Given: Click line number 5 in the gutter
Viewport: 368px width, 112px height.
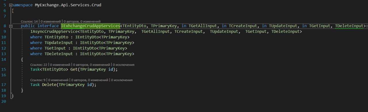Looking at the screenshot, I should tap(5, 5).
